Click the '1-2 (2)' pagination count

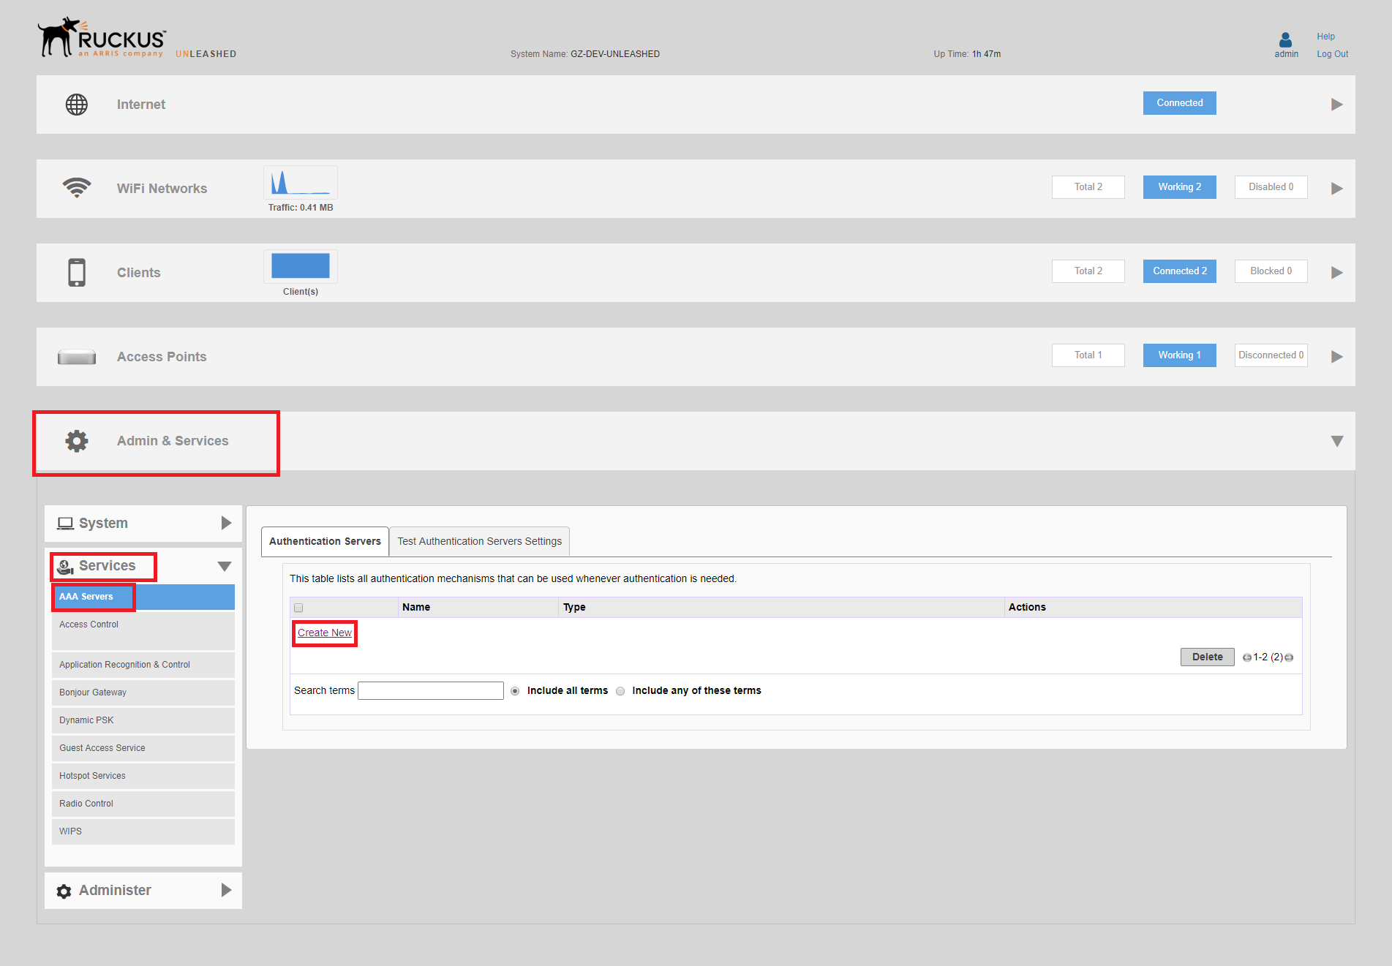click(1268, 657)
